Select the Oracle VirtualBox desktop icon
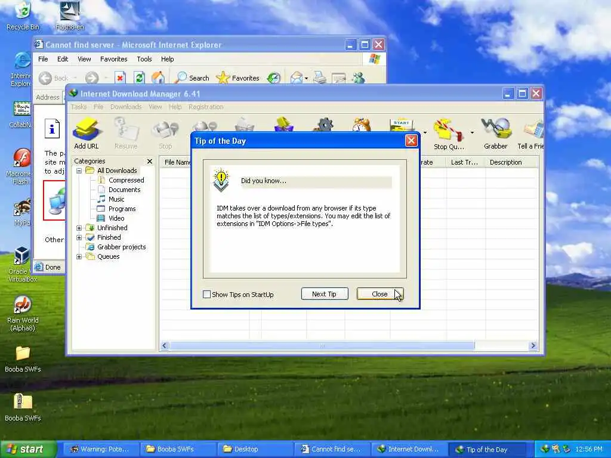Image resolution: width=611 pixels, height=458 pixels. point(23,264)
